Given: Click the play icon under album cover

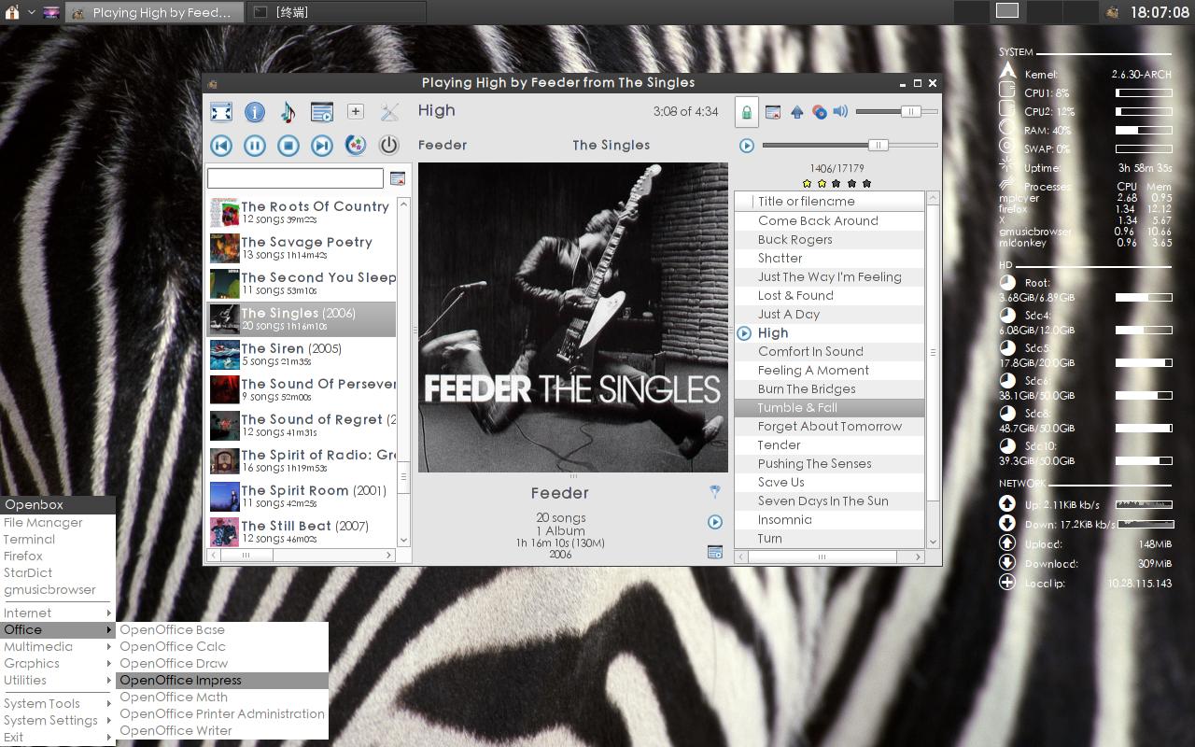Looking at the screenshot, I should pos(715,522).
